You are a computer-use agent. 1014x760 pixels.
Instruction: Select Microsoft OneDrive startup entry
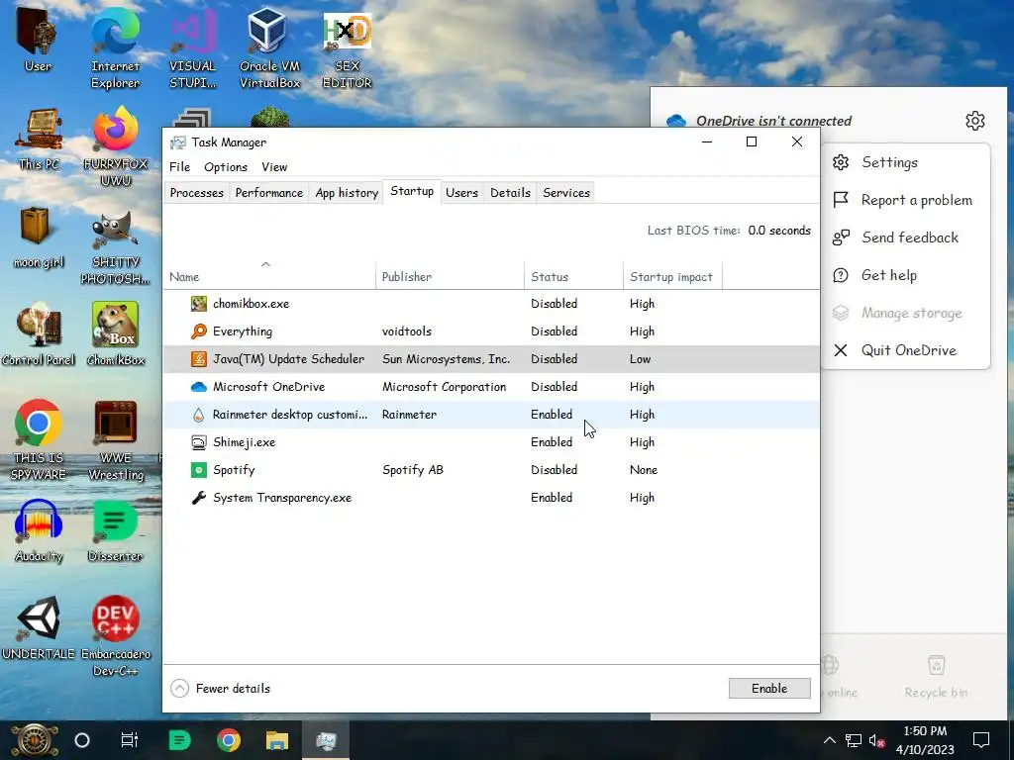[x=491, y=387]
